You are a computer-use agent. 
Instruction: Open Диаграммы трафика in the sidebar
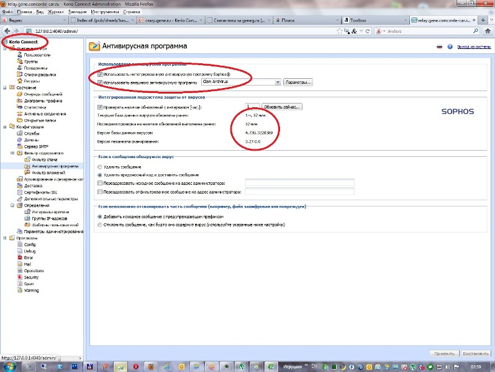click(x=41, y=100)
